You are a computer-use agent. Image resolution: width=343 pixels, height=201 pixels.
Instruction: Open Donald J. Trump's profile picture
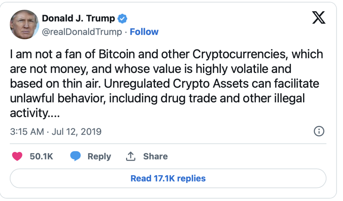coord(24,24)
